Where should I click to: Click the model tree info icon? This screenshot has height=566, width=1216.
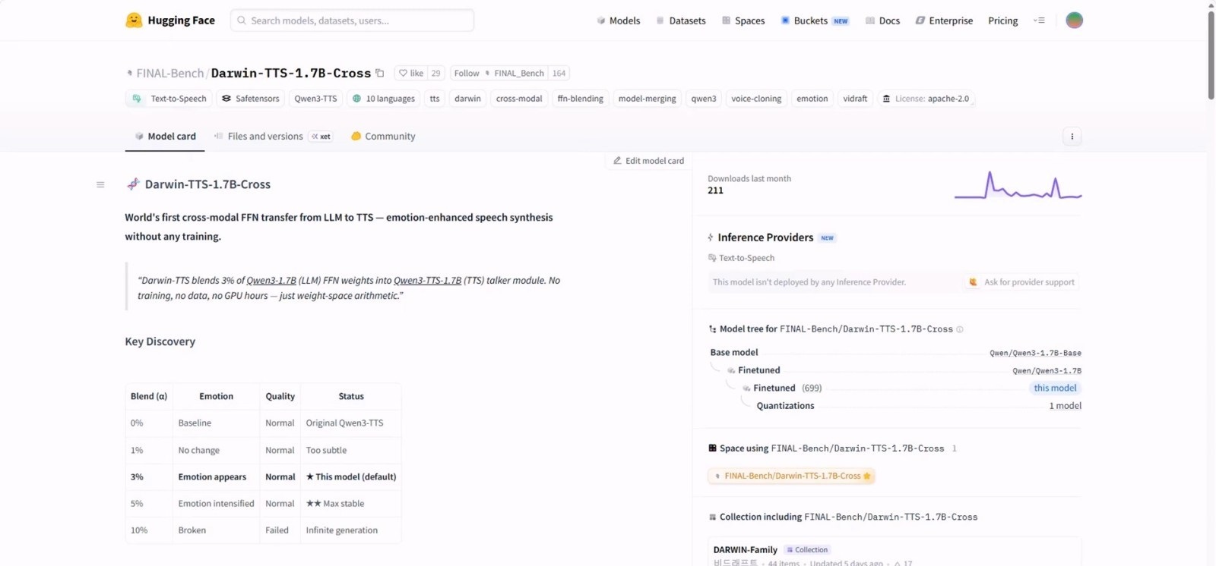pos(960,329)
